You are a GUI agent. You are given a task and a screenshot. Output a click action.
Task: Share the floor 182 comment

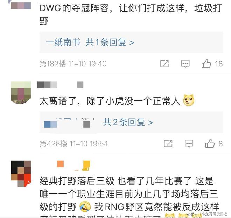point(164,64)
